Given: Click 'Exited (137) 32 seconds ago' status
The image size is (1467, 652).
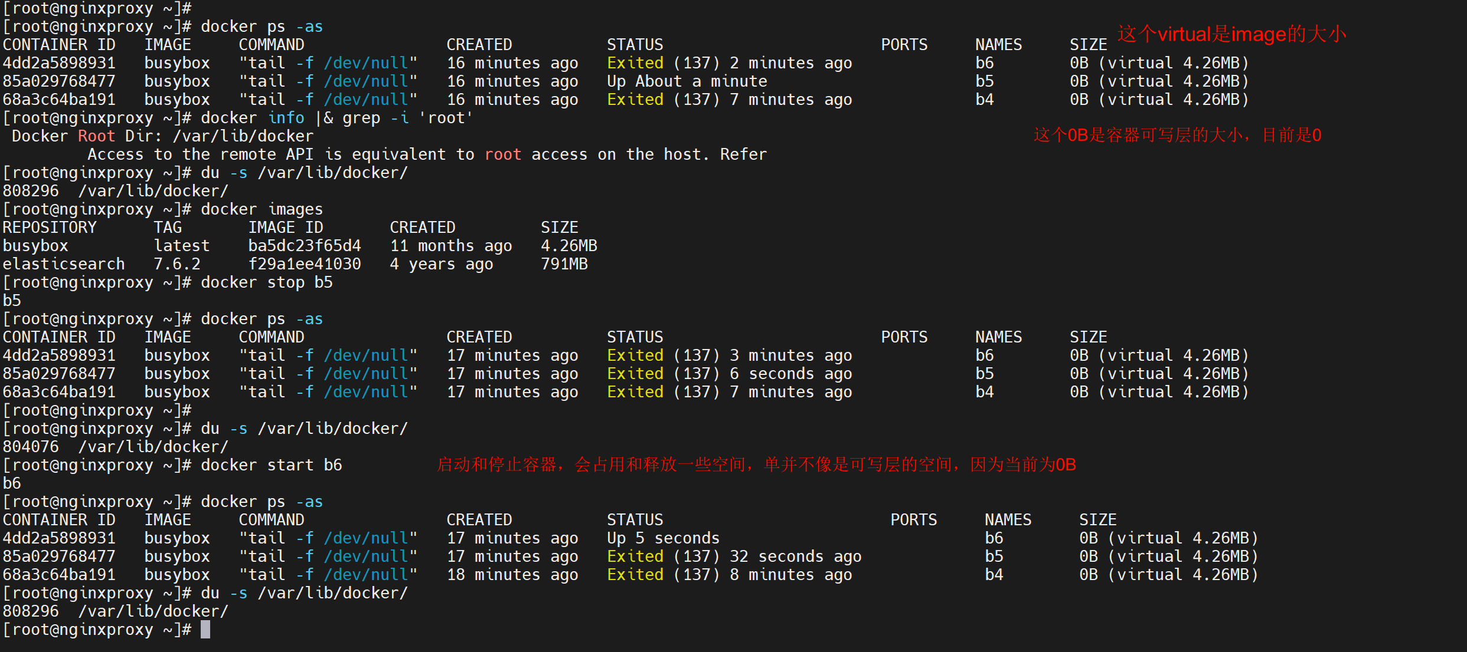Looking at the screenshot, I should point(734,556).
